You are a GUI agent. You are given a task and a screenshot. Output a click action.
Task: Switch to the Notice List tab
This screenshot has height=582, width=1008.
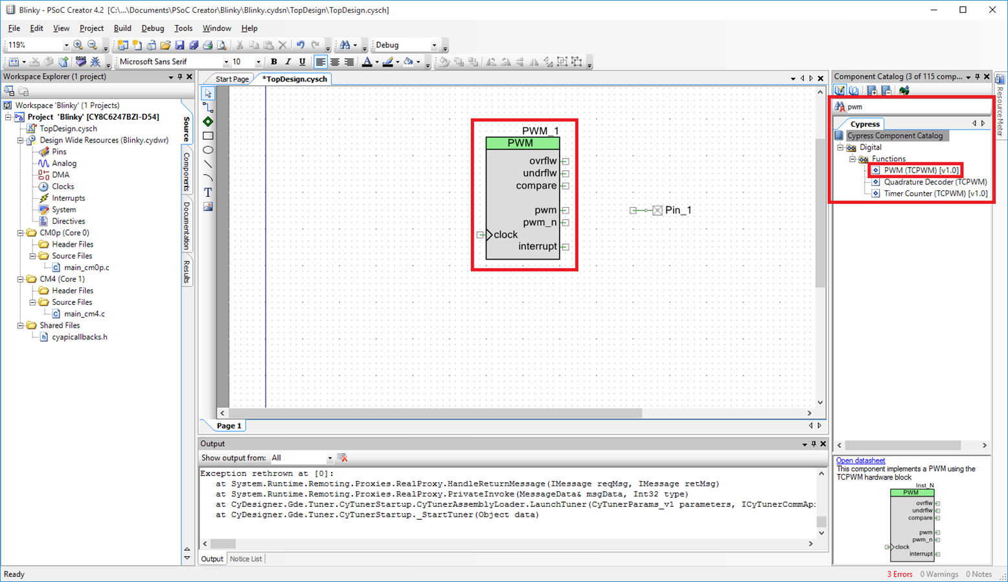point(246,559)
